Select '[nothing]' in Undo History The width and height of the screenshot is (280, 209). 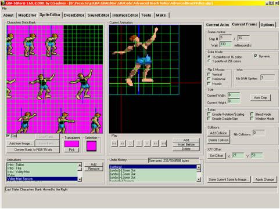[x=153, y=167]
